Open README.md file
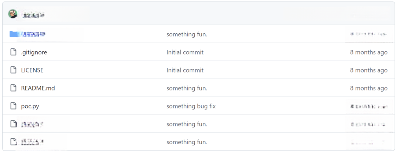The width and height of the screenshot is (396, 152). coord(38,88)
